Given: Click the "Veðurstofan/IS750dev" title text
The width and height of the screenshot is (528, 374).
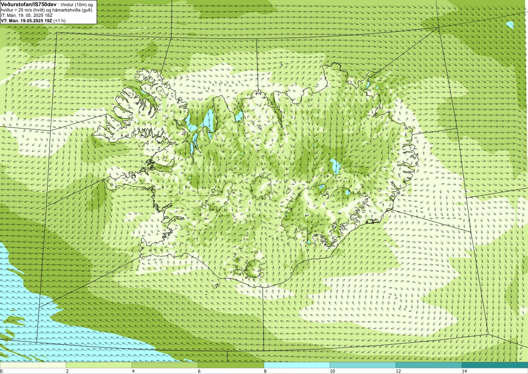Looking at the screenshot, I should click(x=29, y=4).
